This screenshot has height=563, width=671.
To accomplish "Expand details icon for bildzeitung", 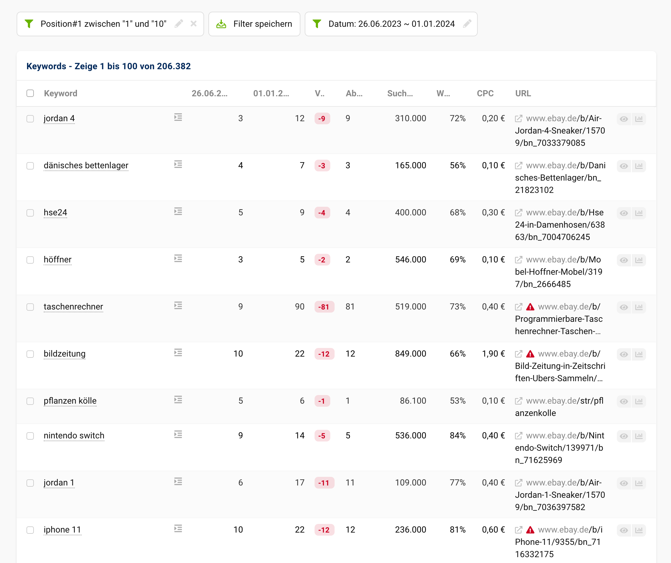I will coord(178,352).
